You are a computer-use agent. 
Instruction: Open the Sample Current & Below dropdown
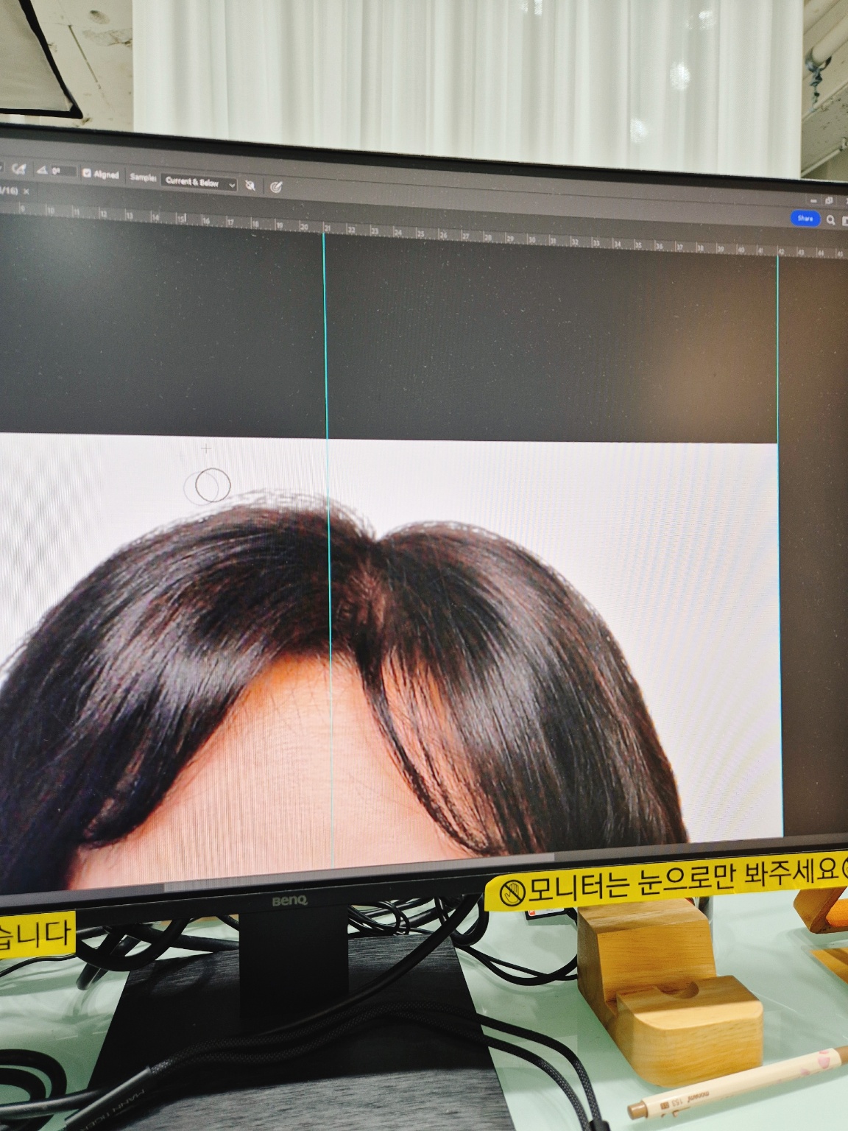click(x=199, y=182)
